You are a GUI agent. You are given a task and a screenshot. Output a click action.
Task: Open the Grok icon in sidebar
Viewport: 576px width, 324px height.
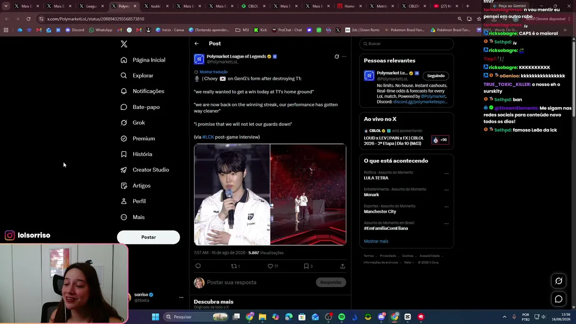124,122
